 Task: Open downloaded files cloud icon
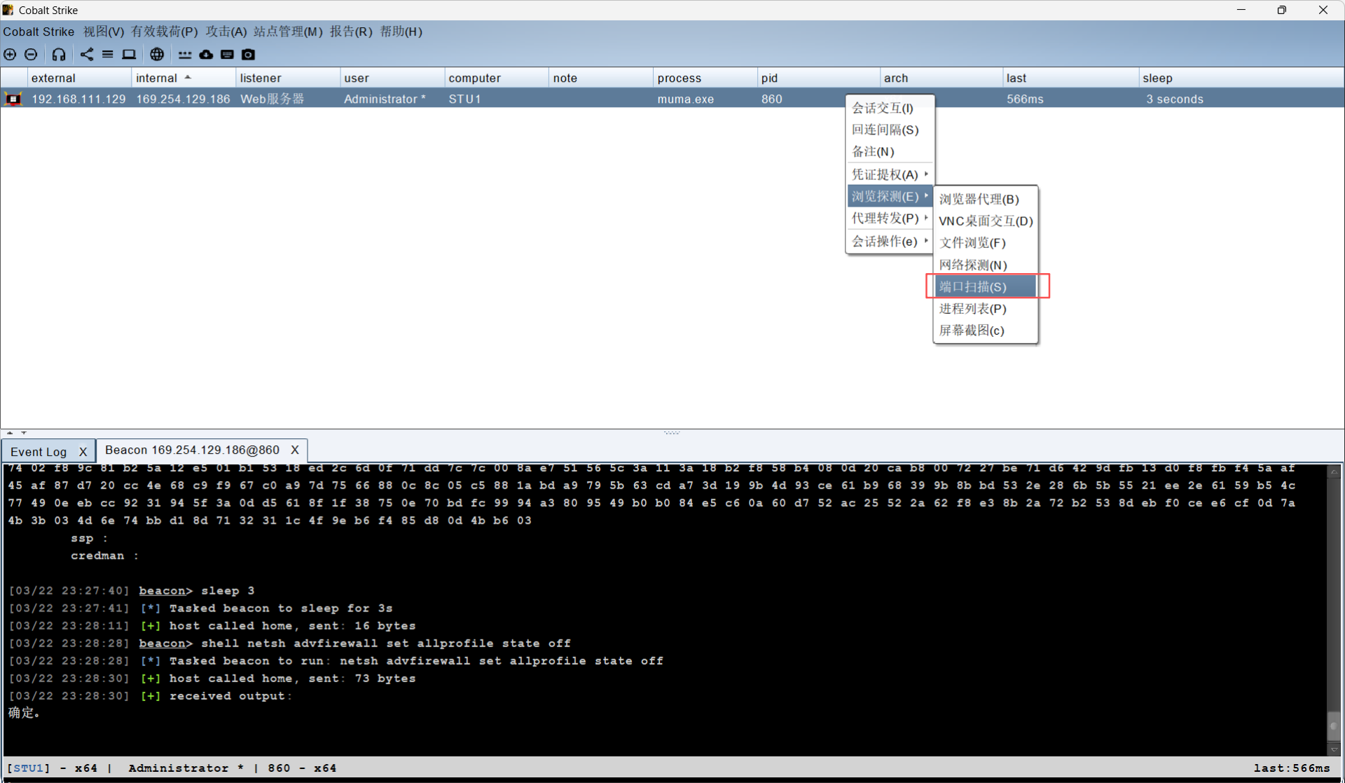click(x=206, y=55)
